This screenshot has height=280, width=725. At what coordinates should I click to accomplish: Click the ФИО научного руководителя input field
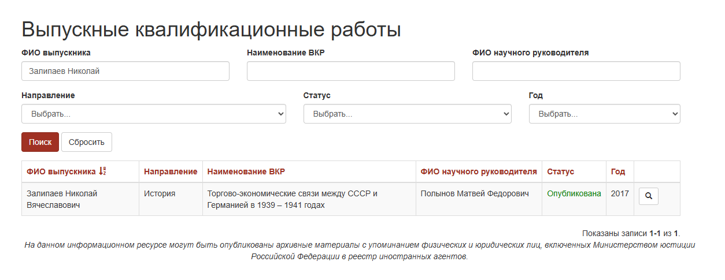pos(576,71)
